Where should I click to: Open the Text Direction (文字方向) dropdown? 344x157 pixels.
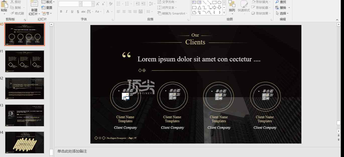pyautogui.click(x=167, y=2)
